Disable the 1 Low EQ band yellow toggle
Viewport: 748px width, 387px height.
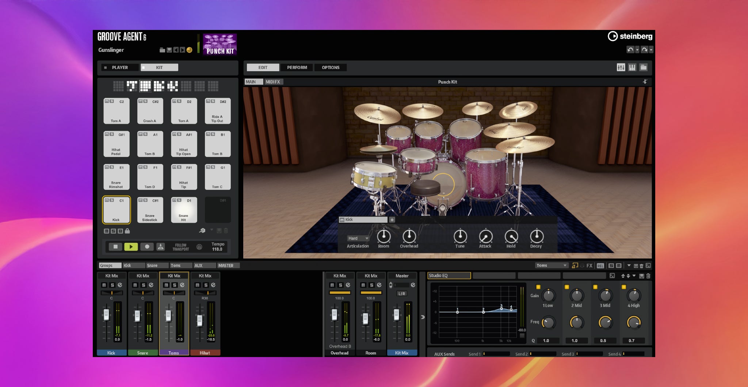(538, 287)
